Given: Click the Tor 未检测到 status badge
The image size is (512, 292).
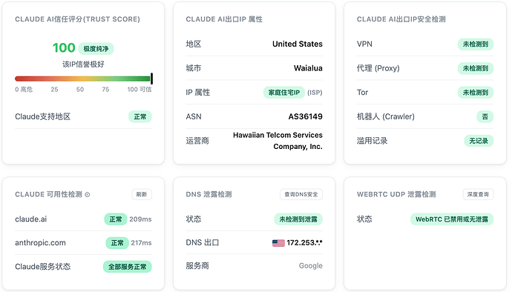Looking at the screenshot, I should click(x=476, y=93).
